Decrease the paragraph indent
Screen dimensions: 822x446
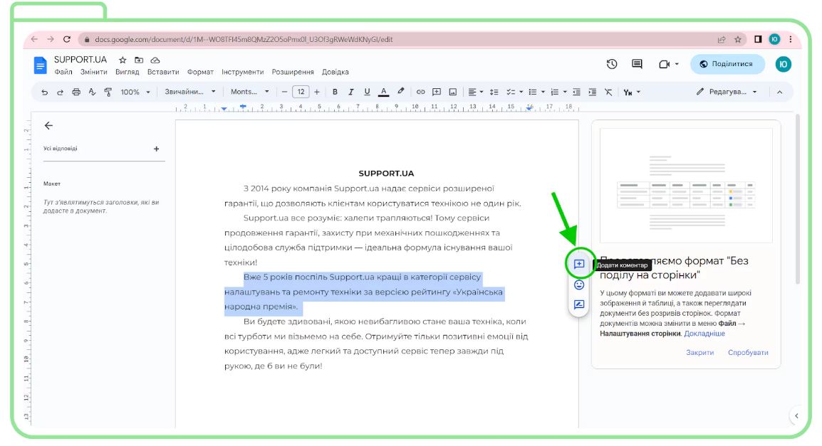click(577, 92)
